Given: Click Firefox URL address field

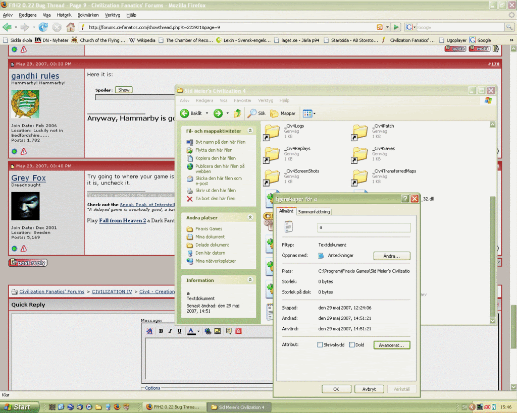Looking at the screenshot, I should pos(231,27).
